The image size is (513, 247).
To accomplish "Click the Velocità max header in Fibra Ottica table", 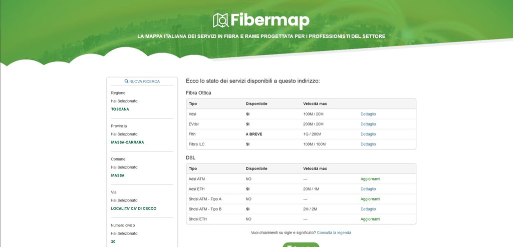I will coord(315,104).
